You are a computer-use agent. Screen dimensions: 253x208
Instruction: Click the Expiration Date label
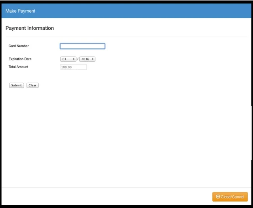(20, 59)
